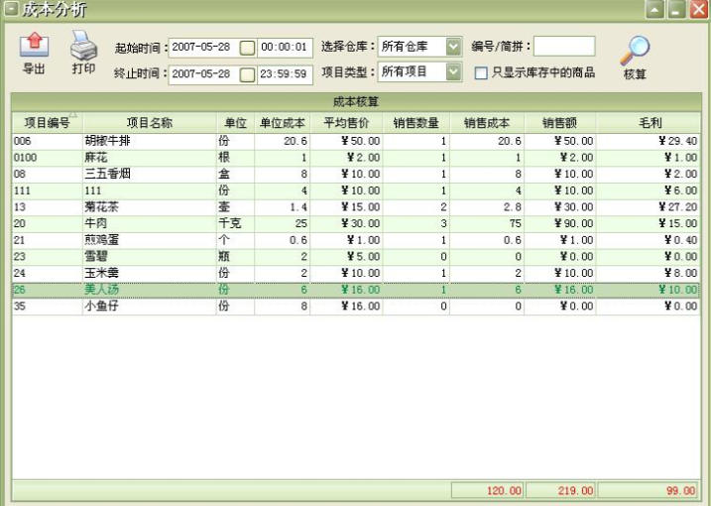Click item number 006 cell
The image size is (711, 506).
pyautogui.click(x=48, y=141)
